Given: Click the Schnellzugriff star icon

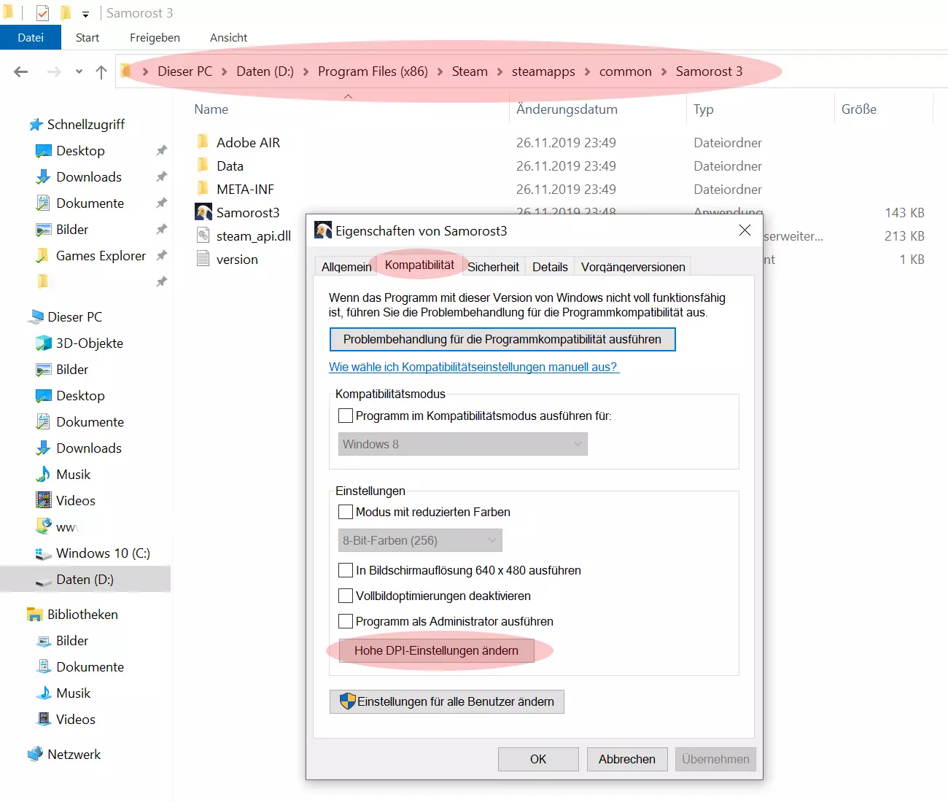Looking at the screenshot, I should 36,125.
